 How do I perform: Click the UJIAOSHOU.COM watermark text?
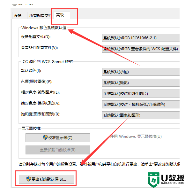(x=173, y=183)
